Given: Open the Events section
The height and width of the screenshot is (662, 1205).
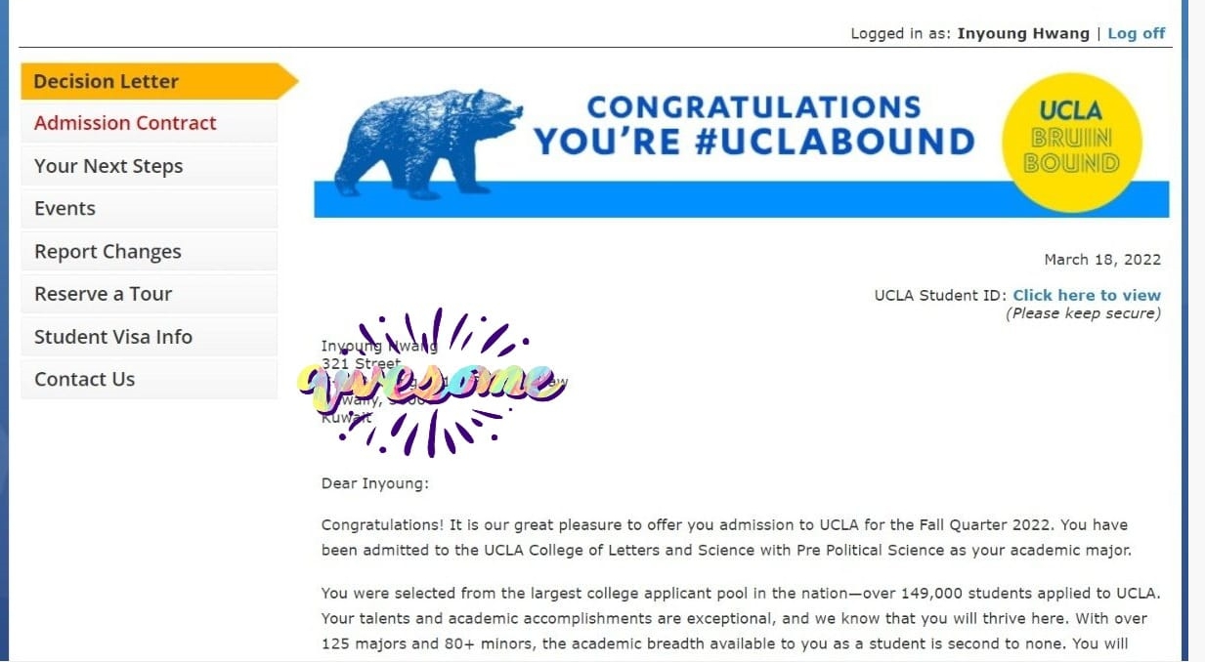Looking at the screenshot, I should [149, 209].
